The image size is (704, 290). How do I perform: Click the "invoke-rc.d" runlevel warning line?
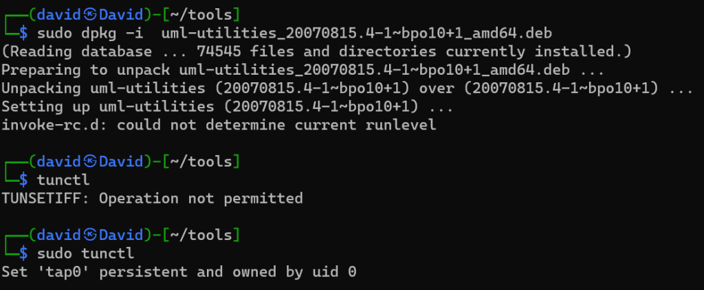[219, 125]
